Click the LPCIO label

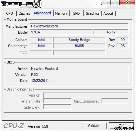pyautogui.click(x=22, y=53)
